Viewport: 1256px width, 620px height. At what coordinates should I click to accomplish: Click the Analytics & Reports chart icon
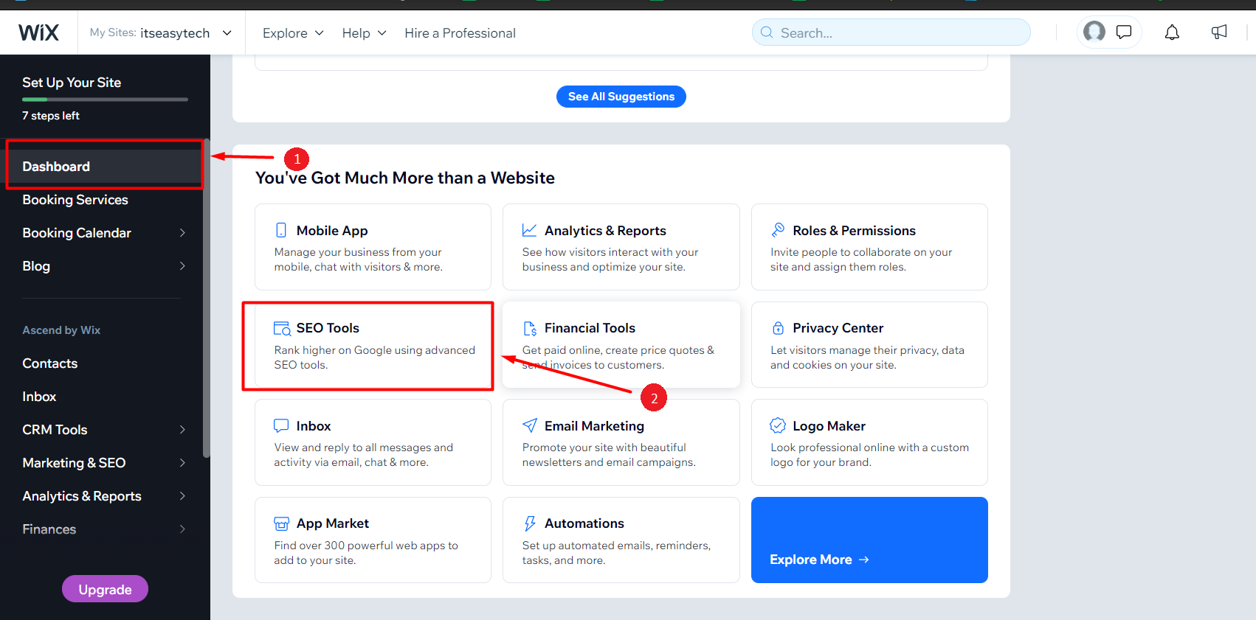(529, 230)
